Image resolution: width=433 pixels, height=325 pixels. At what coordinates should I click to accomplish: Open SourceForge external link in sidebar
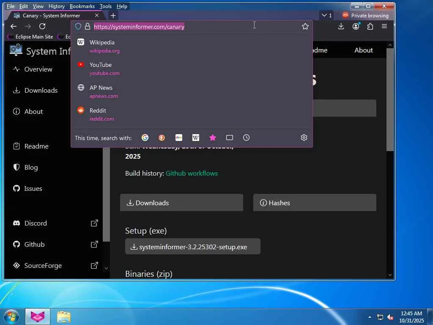pos(55,266)
